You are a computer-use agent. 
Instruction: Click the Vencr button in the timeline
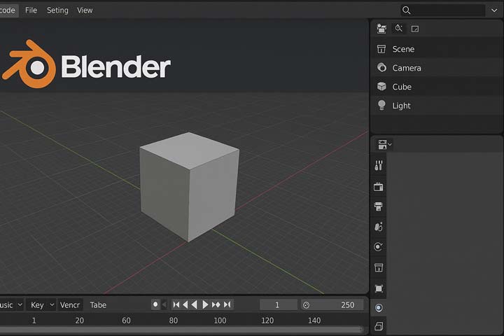click(70, 304)
